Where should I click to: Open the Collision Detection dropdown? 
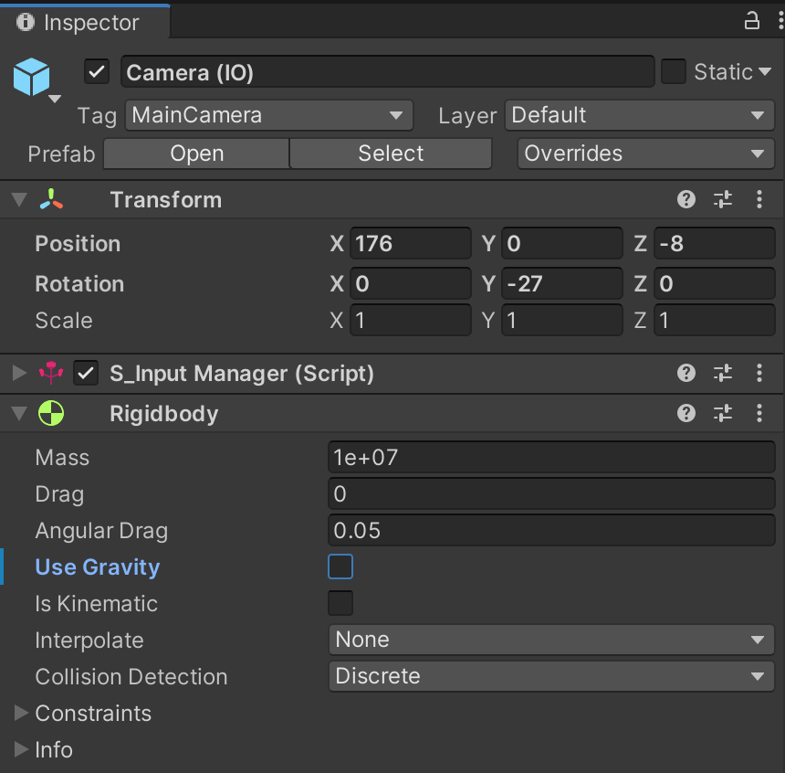point(550,676)
